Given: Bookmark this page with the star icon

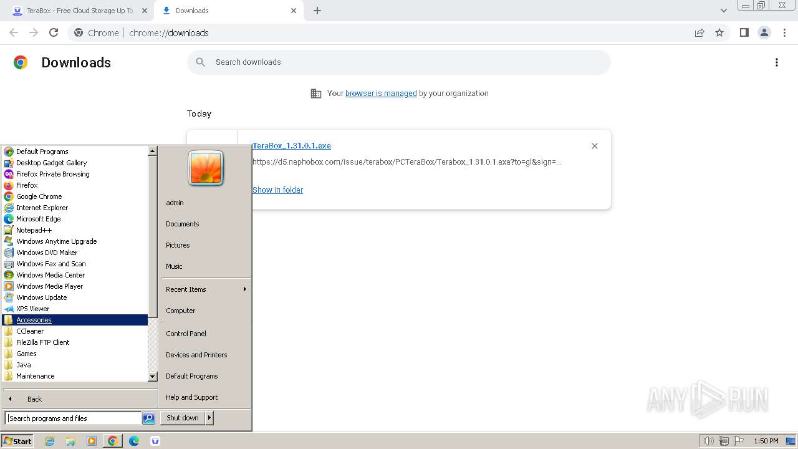Looking at the screenshot, I should (x=719, y=33).
